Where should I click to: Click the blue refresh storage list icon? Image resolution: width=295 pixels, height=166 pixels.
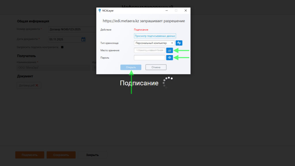[179, 43]
